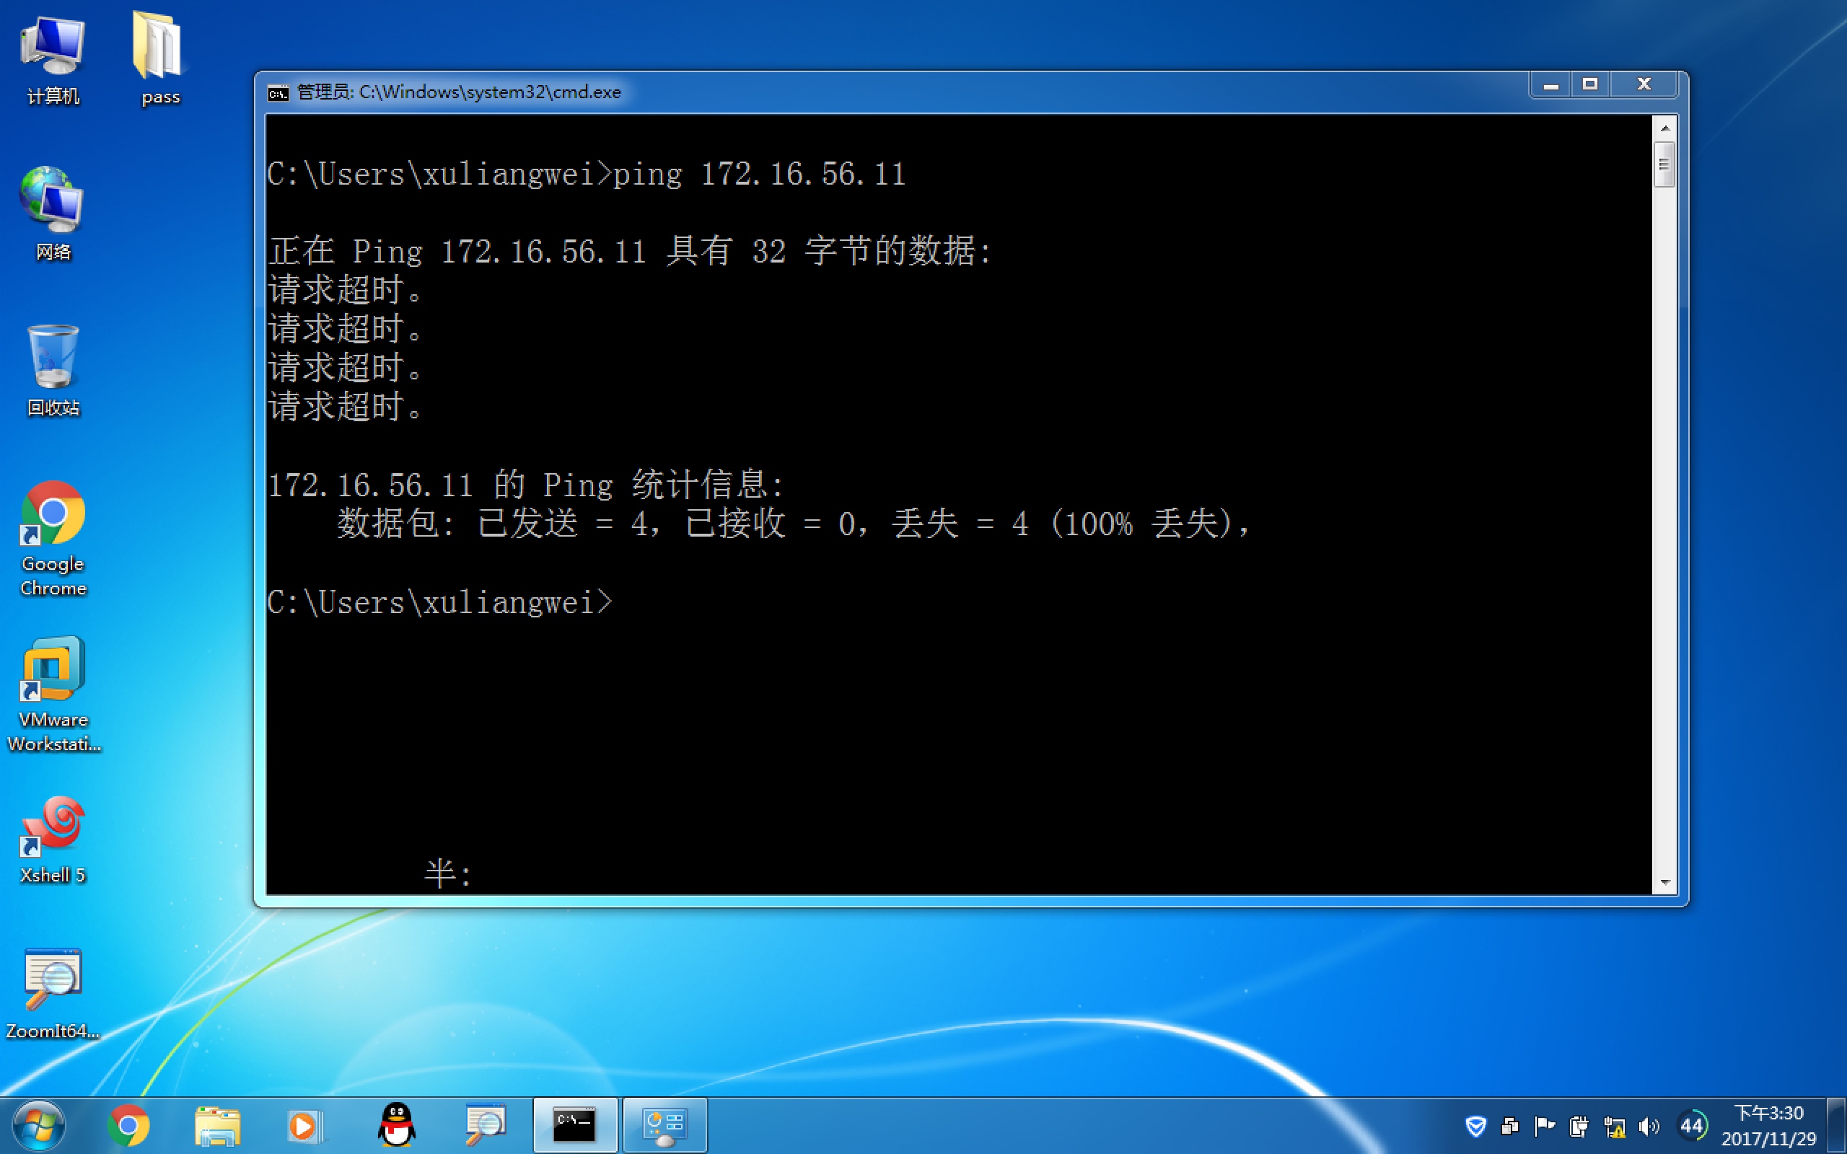
Task: Launch the Xshell 5 desktop shortcut
Action: [53, 840]
